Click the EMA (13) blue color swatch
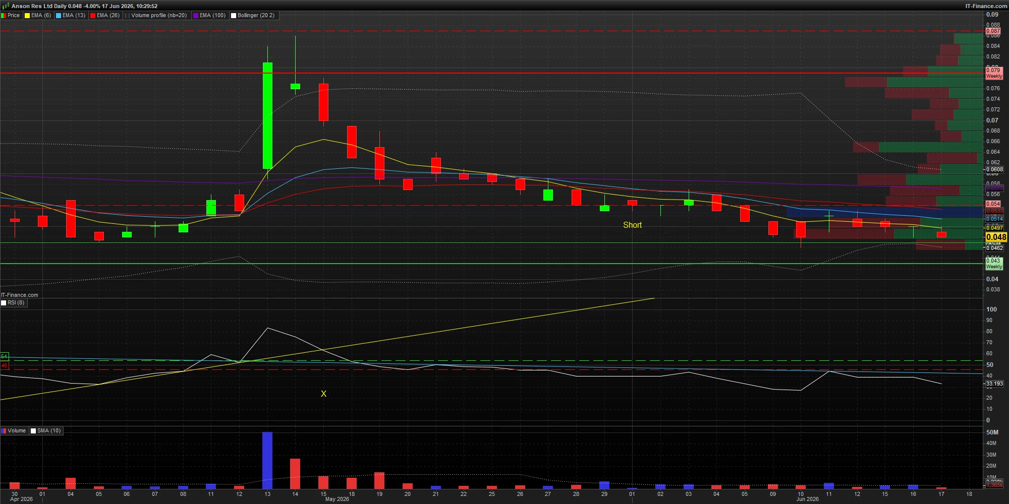 tap(59, 16)
